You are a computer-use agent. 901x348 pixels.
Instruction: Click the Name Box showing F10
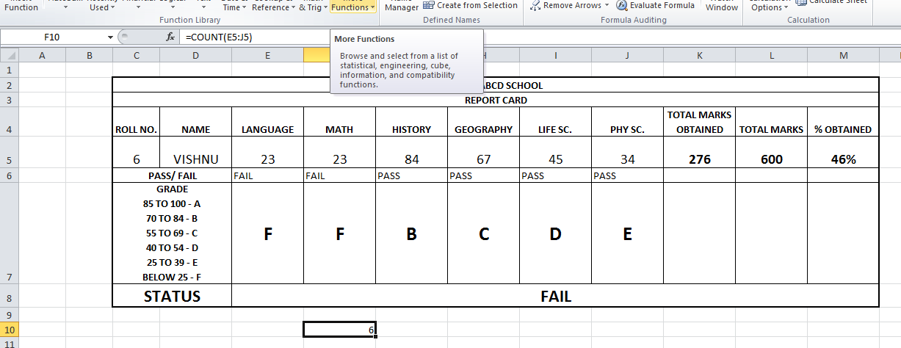pyautogui.click(x=53, y=36)
